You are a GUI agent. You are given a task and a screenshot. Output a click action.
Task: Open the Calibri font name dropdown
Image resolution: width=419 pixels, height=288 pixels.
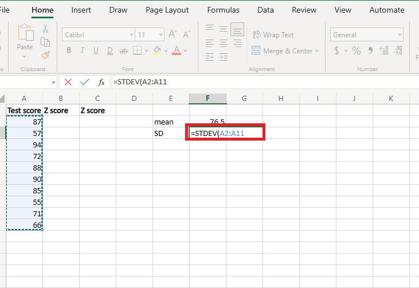(131, 35)
